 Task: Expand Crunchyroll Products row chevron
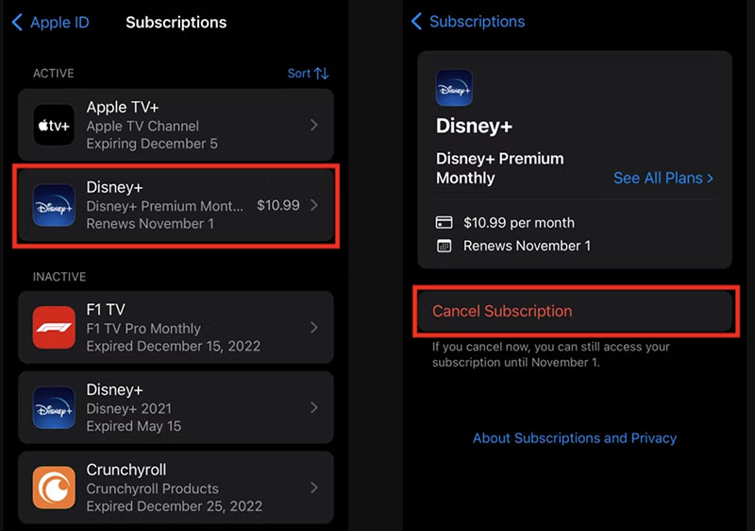pyautogui.click(x=314, y=488)
